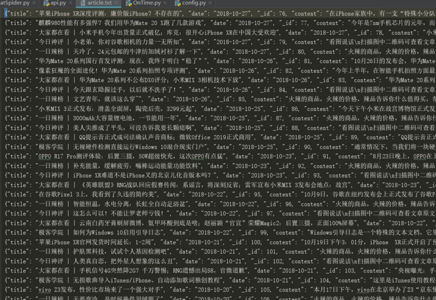Select the article.txt tab
436x300 pixels.
point(100,3)
